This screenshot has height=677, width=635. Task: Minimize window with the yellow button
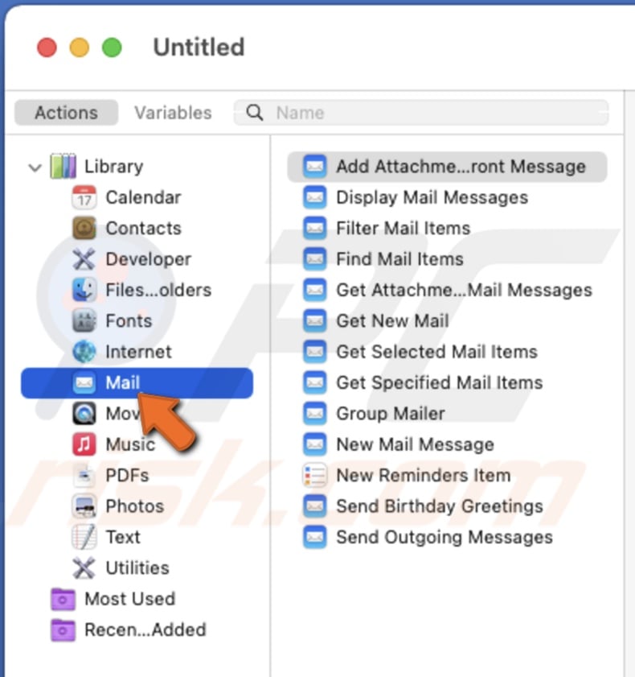pyautogui.click(x=80, y=47)
